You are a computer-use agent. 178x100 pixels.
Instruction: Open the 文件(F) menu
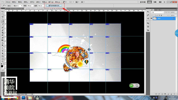point(8,2)
